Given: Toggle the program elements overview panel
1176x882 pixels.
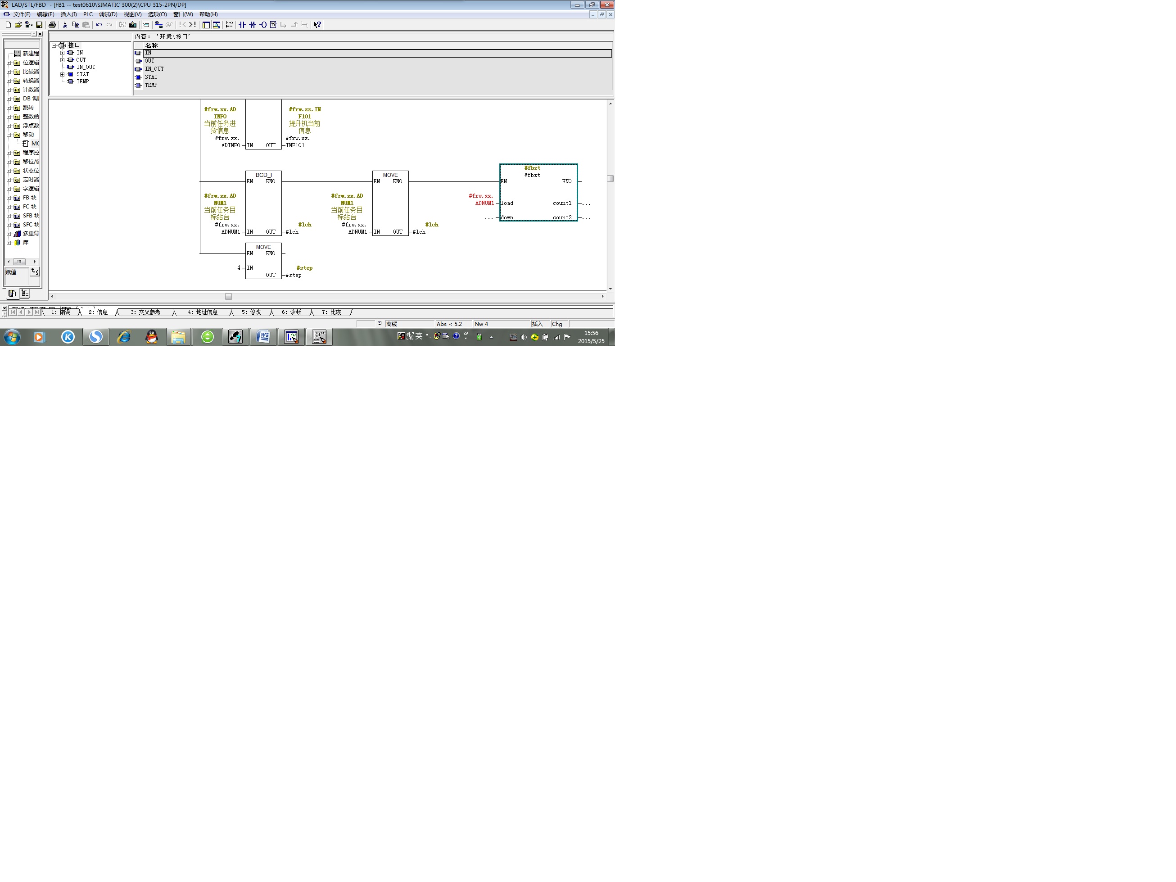Looking at the screenshot, I should (206, 25).
